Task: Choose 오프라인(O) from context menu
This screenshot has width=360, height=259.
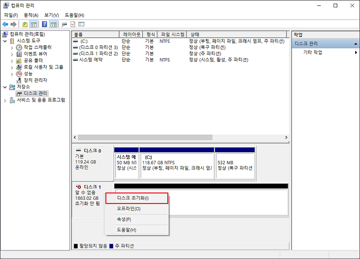Action: 137,209
